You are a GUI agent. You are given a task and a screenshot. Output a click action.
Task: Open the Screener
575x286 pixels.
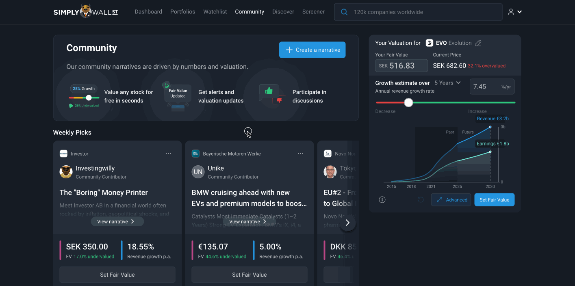(313, 12)
